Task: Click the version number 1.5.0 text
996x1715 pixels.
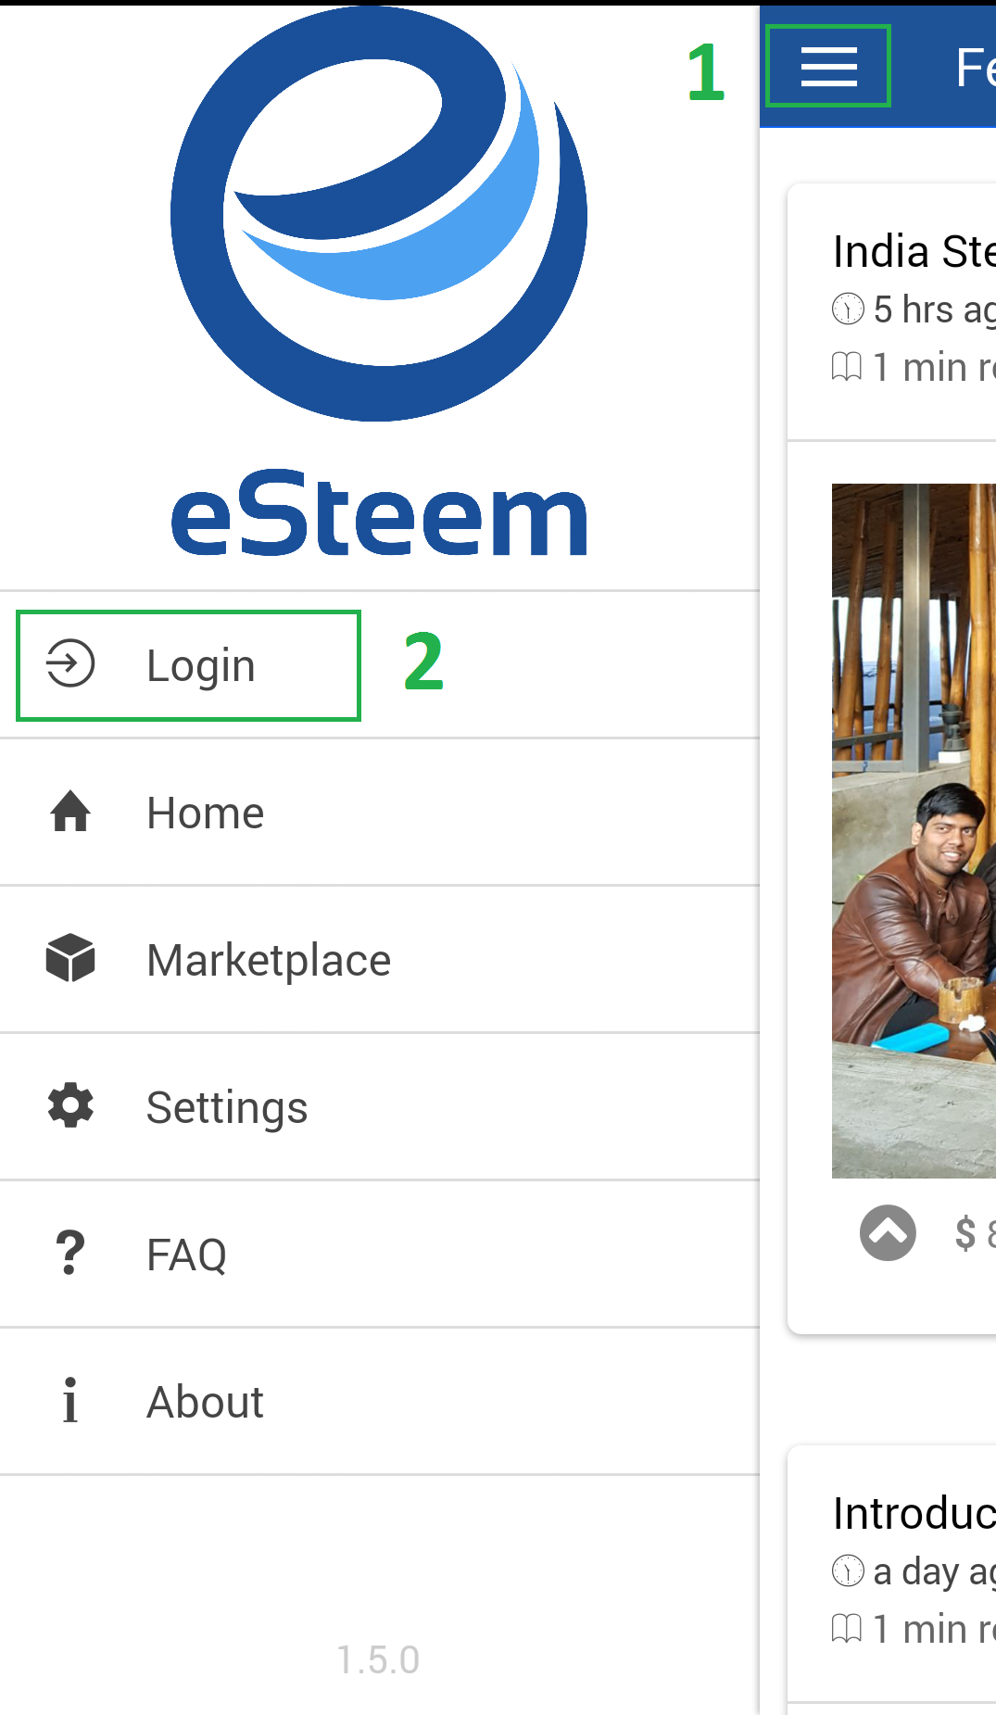Action: 378,1659
